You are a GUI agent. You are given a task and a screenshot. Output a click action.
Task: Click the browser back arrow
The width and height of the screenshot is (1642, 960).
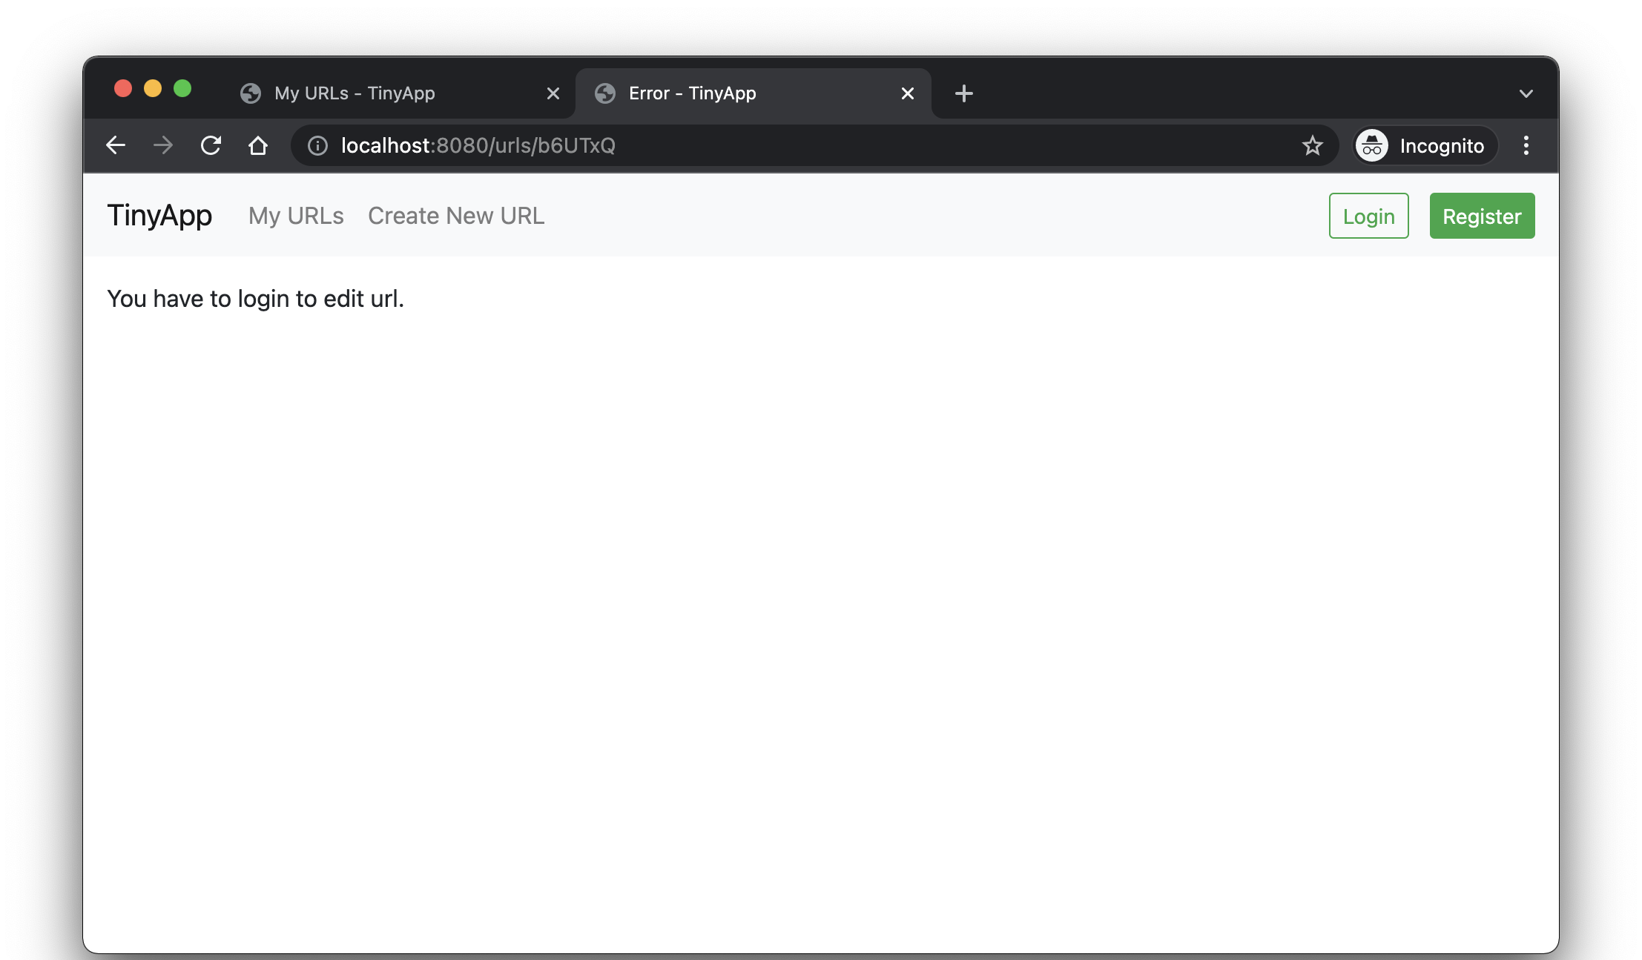(x=116, y=145)
